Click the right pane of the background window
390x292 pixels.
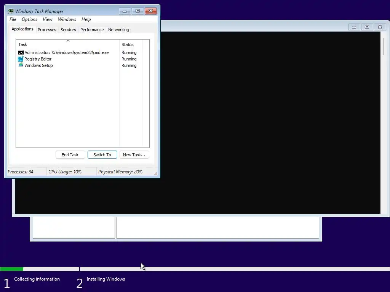tap(218, 228)
